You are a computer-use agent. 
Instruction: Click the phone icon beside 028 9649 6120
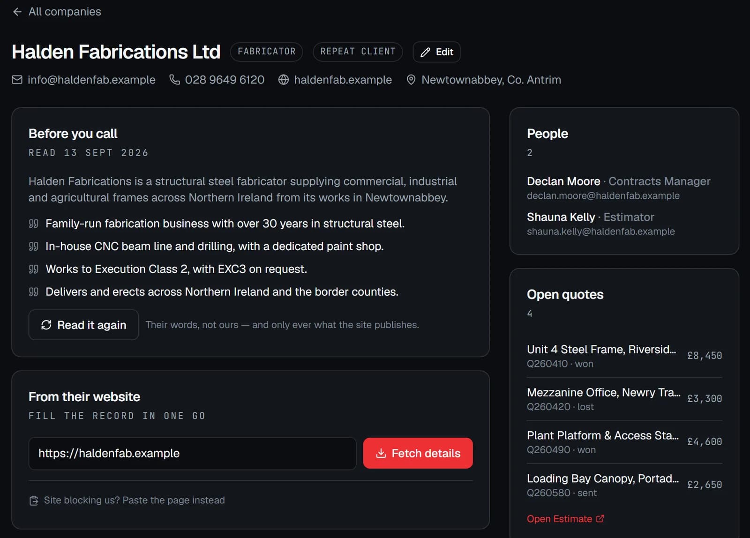pos(174,80)
